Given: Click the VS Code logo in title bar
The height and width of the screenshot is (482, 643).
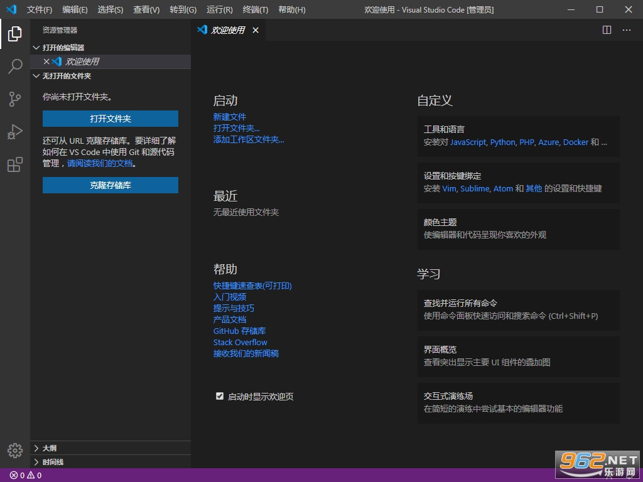Looking at the screenshot, I should [x=11, y=9].
